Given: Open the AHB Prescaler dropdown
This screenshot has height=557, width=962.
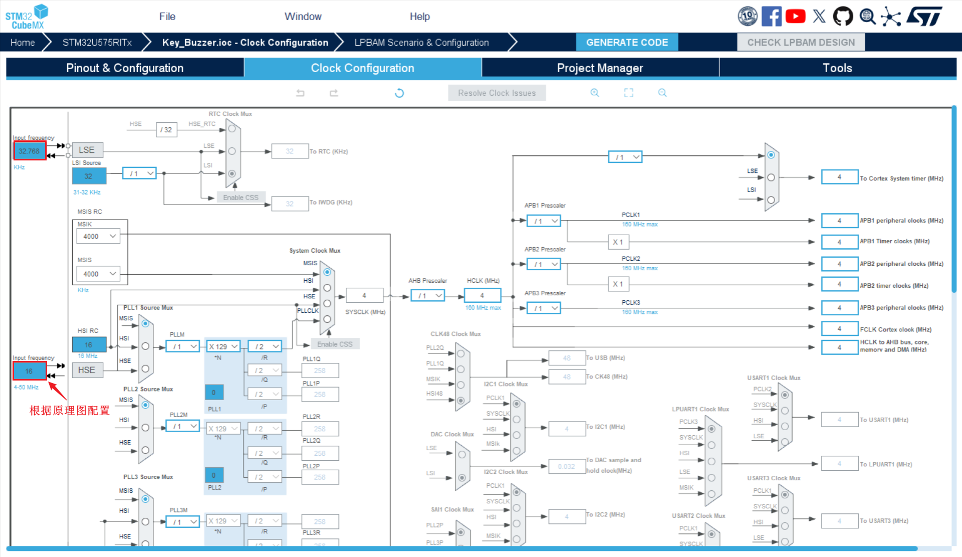Looking at the screenshot, I should coord(428,296).
